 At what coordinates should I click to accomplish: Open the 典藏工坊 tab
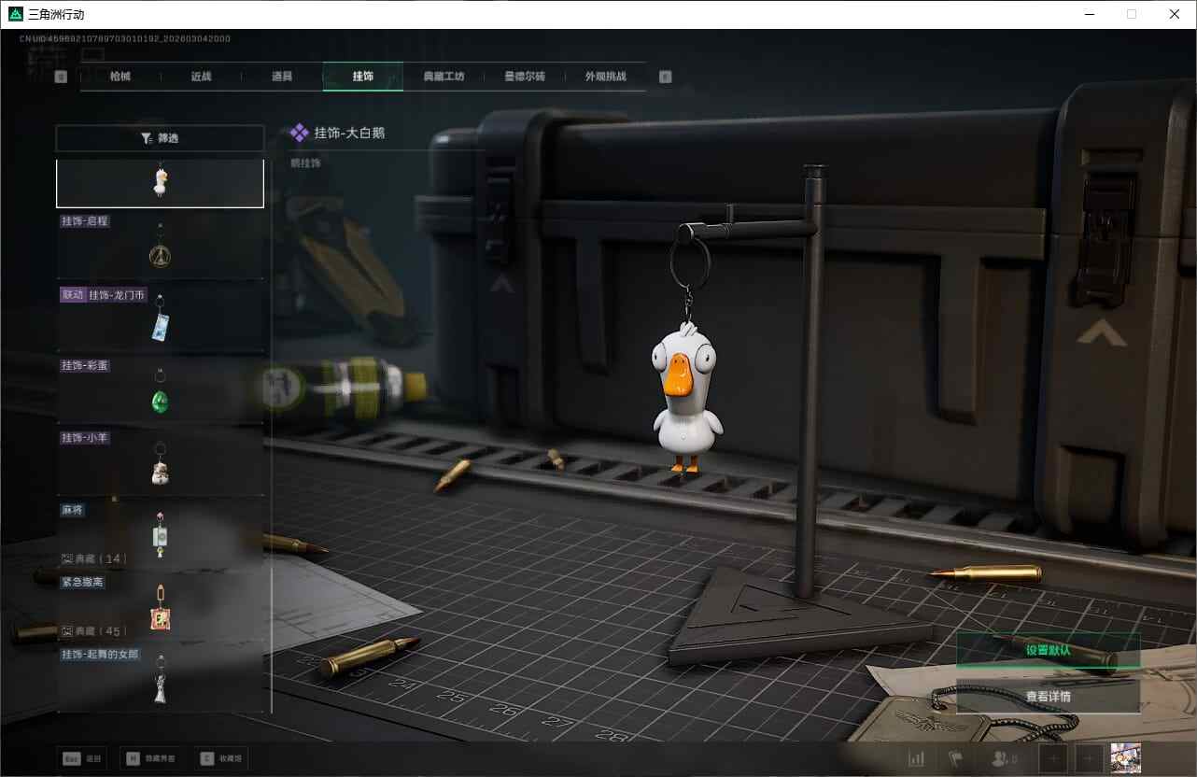444,77
